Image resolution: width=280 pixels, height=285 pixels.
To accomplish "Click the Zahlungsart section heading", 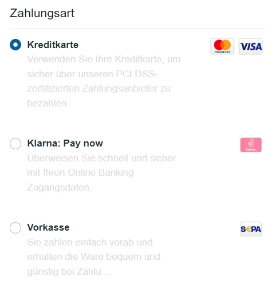I will (42, 13).
